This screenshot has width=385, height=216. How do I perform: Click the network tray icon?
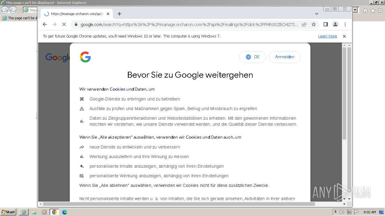coord(349,212)
